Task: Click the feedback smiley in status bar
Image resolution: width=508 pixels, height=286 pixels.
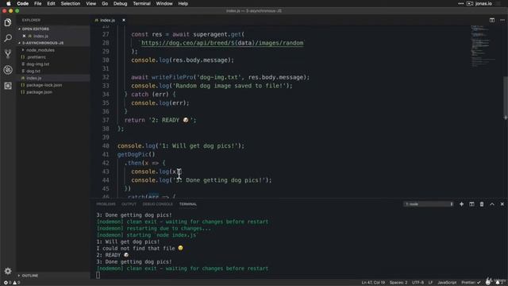Action: tap(488, 283)
